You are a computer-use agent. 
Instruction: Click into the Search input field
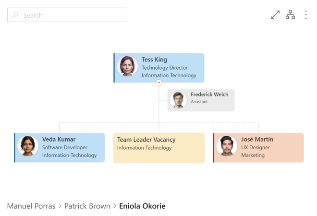pos(72,15)
